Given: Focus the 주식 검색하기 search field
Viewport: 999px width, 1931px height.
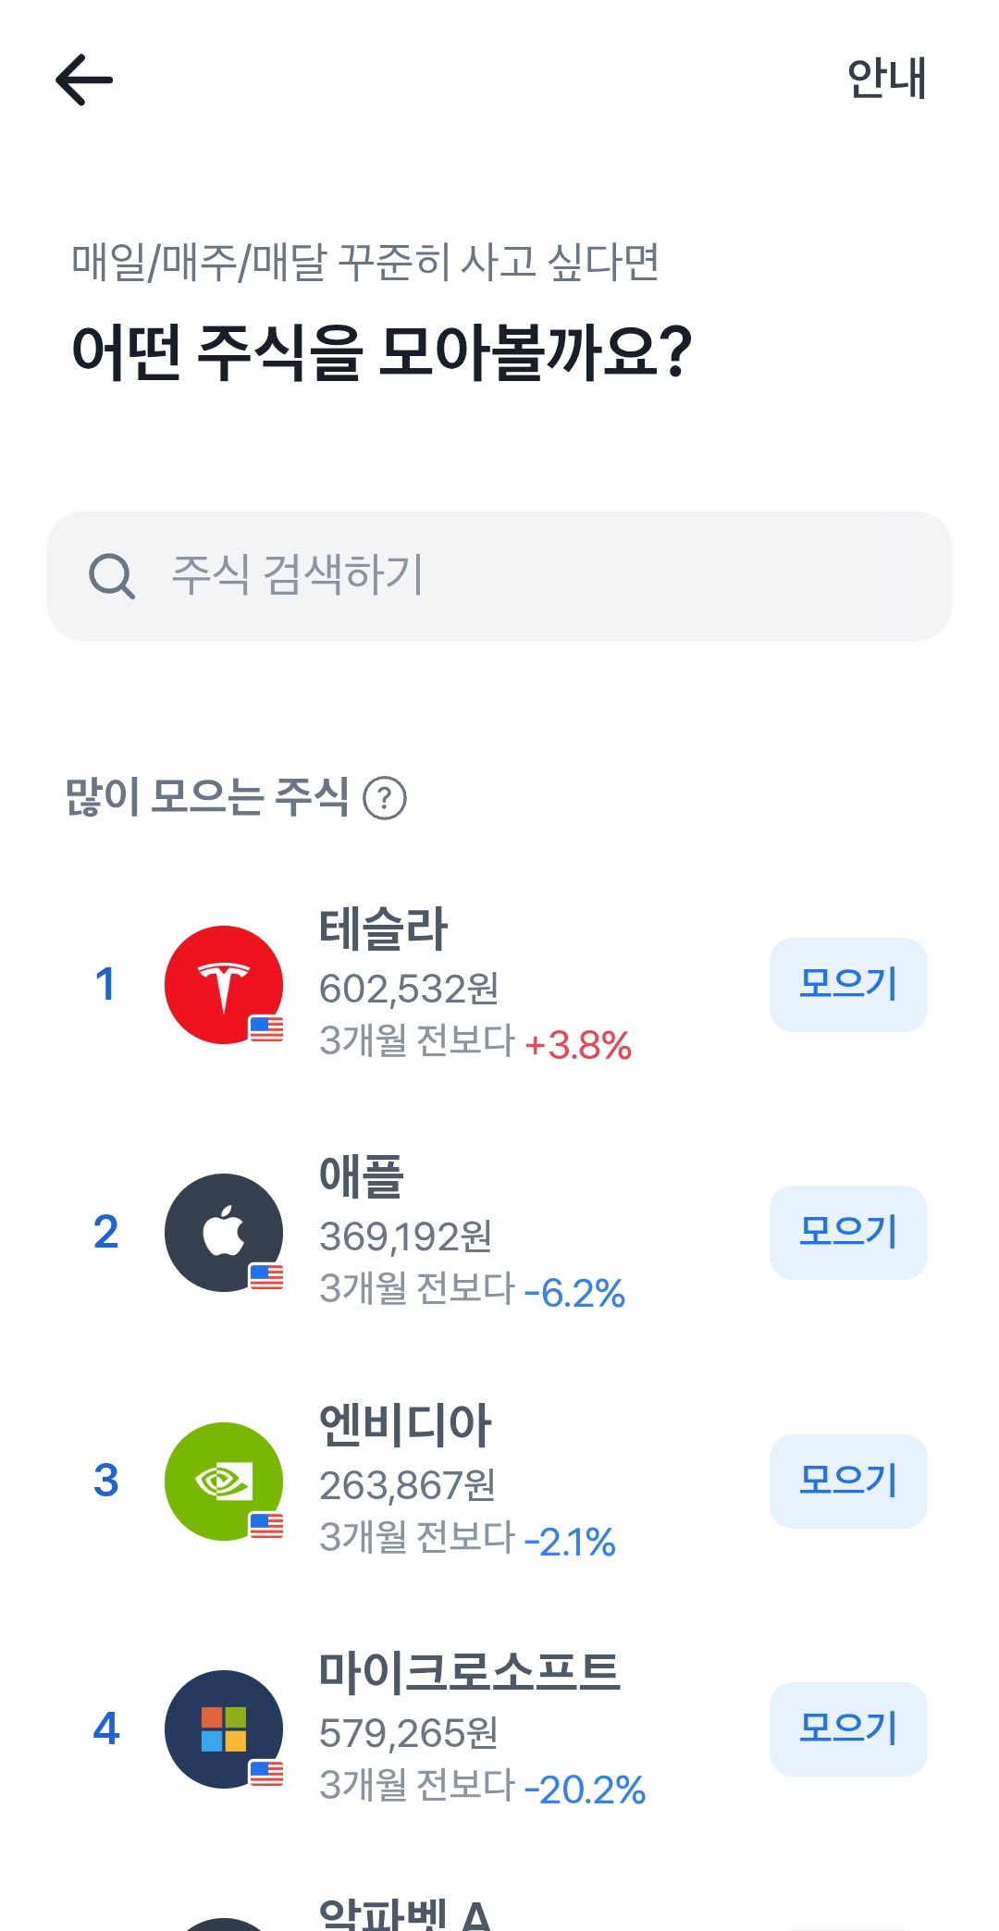Looking at the screenshot, I should click(518, 575).
